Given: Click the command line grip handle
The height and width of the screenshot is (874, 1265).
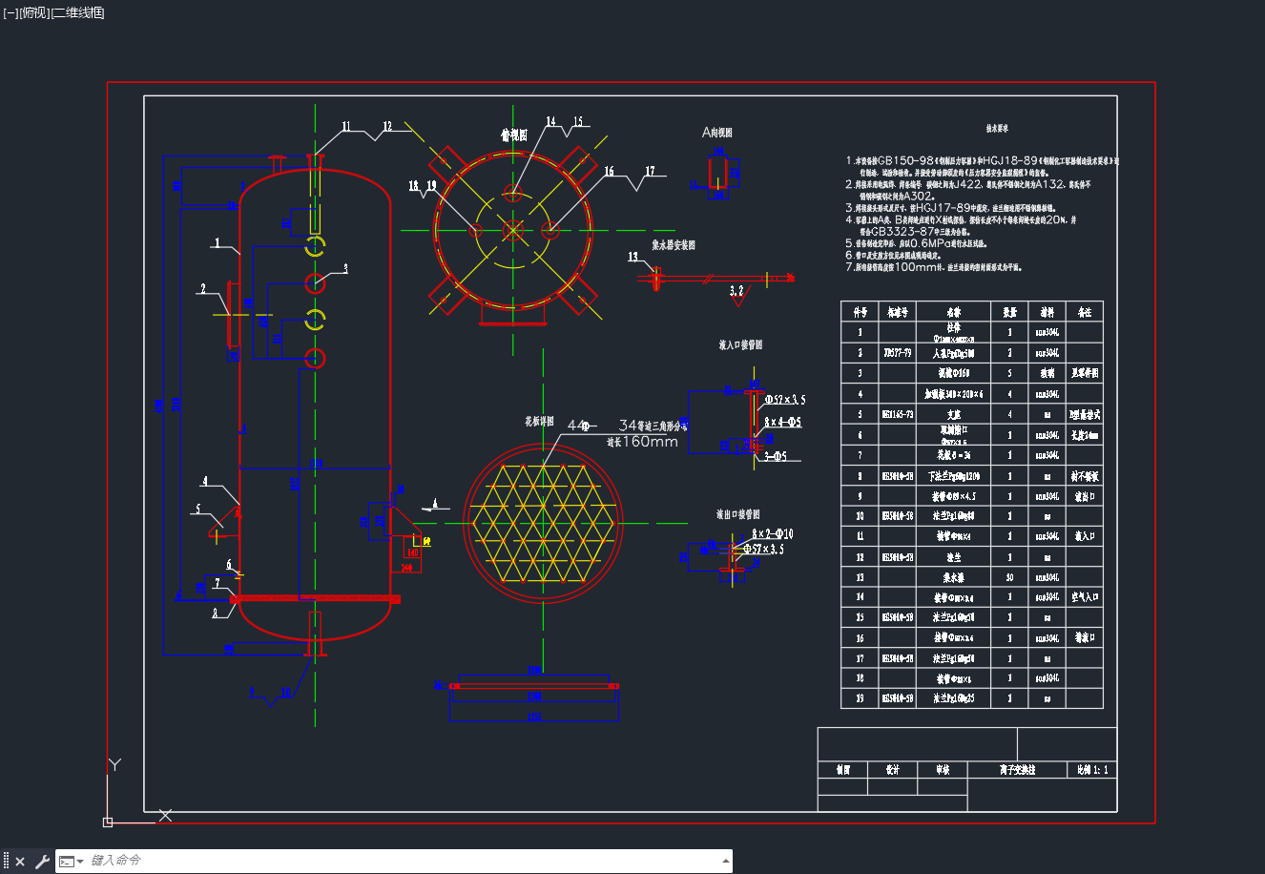Looking at the screenshot, I should 6,862.
